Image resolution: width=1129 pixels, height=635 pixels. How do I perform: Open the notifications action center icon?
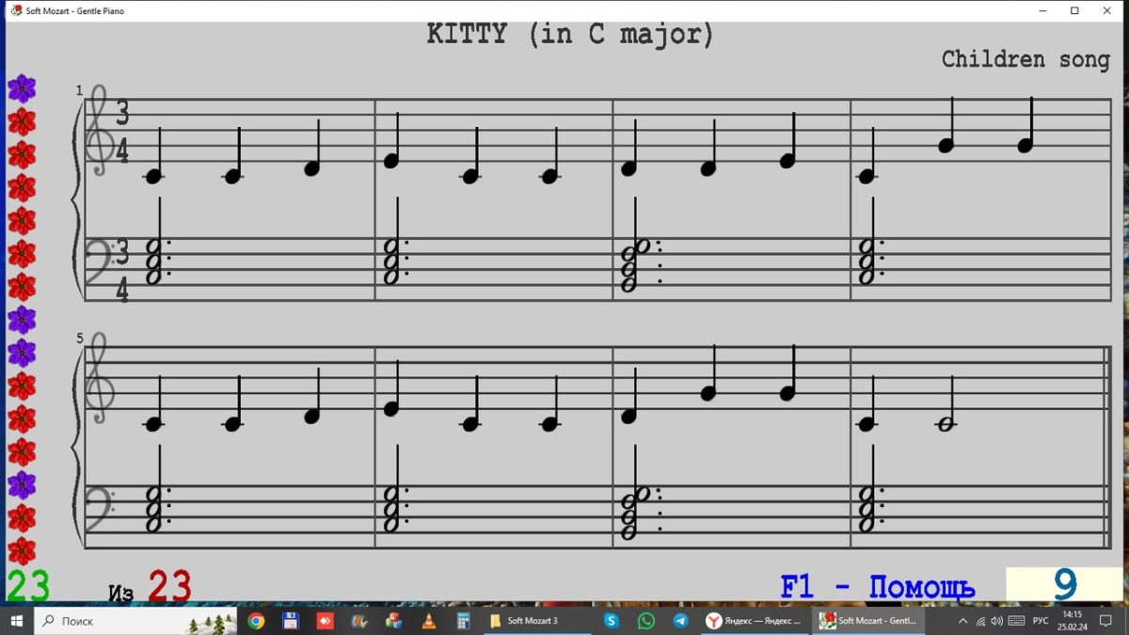tap(1106, 621)
